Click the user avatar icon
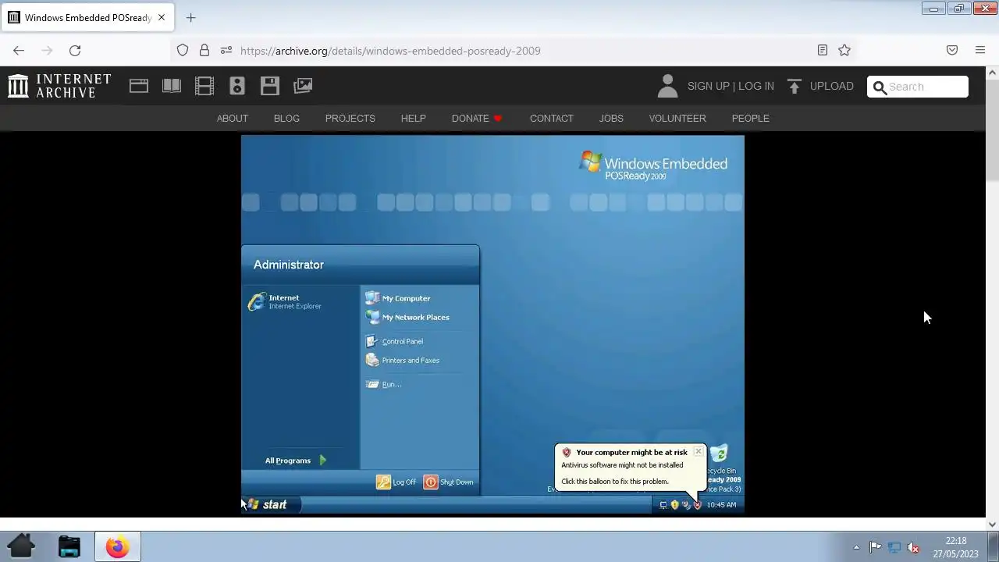Image resolution: width=999 pixels, height=562 pixels. 667,86
